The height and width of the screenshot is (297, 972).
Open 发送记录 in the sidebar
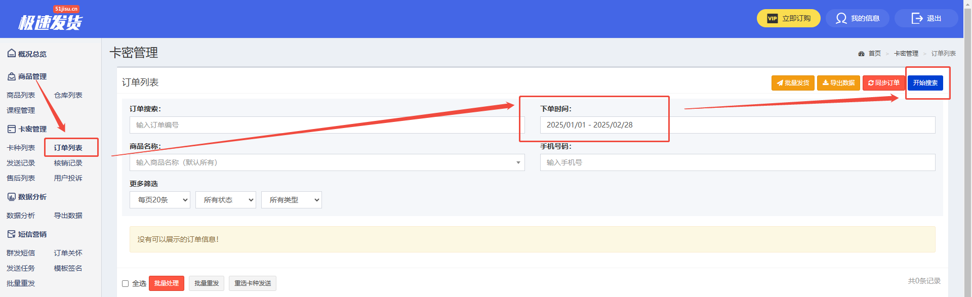point(21,163)
